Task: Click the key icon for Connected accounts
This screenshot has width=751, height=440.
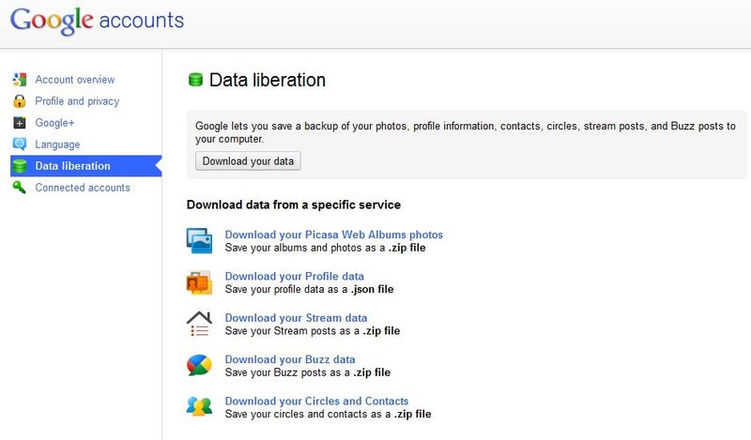Action: (x=20, y=188)
